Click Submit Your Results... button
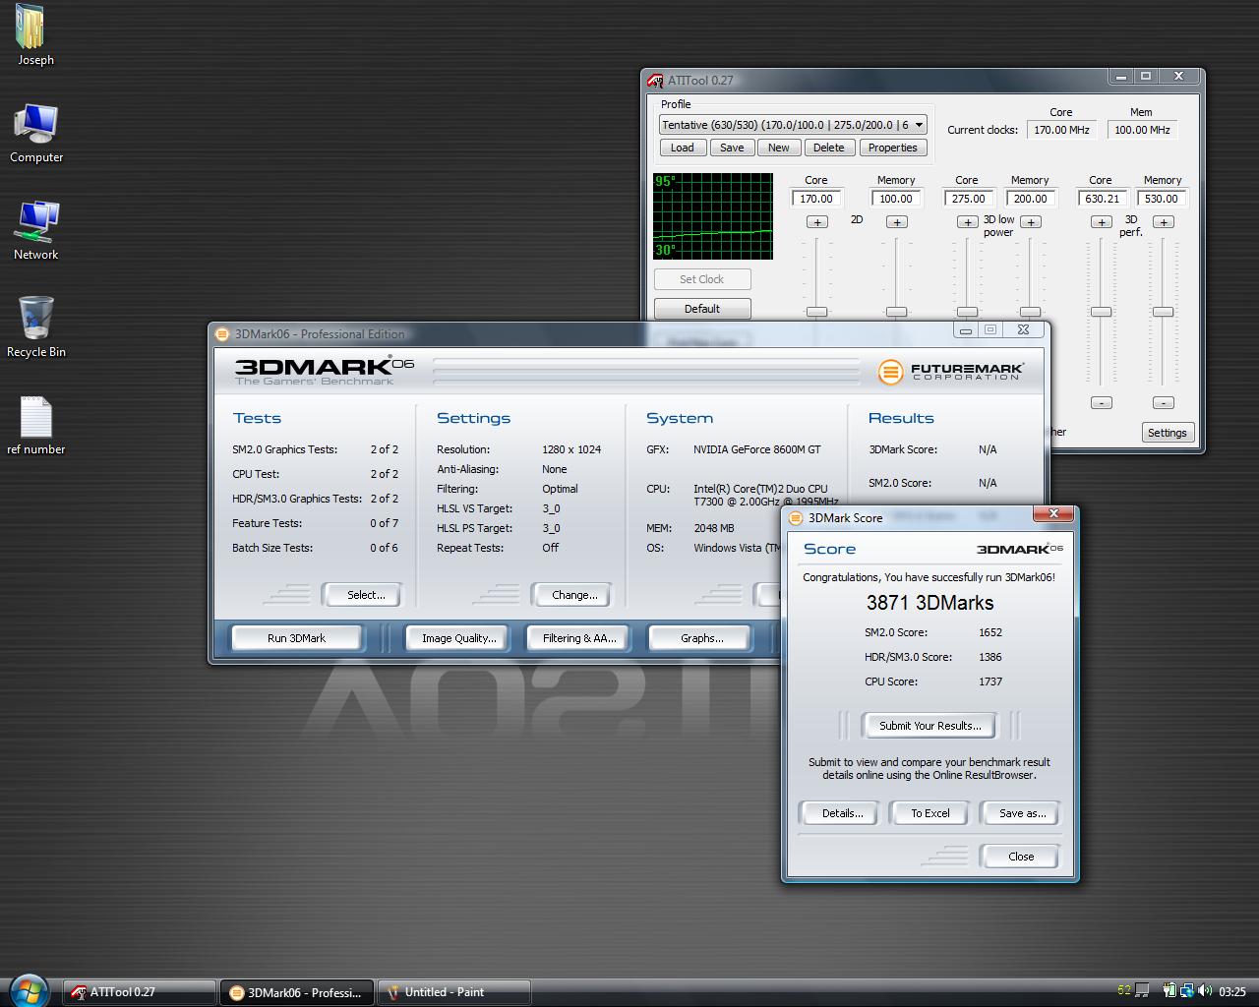The height and width of the screenshot is (1007, 1259). pos(929,726)
